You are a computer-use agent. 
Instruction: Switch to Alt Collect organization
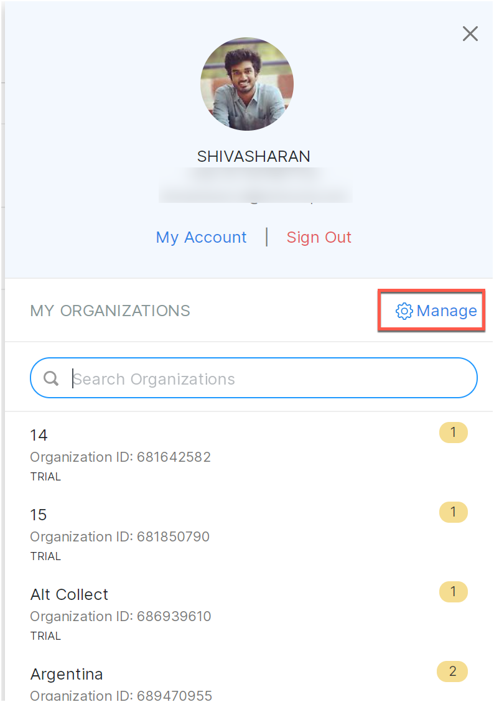click(x=69, y=594)
